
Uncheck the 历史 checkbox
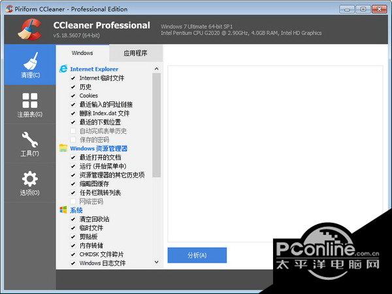(73, 87)
